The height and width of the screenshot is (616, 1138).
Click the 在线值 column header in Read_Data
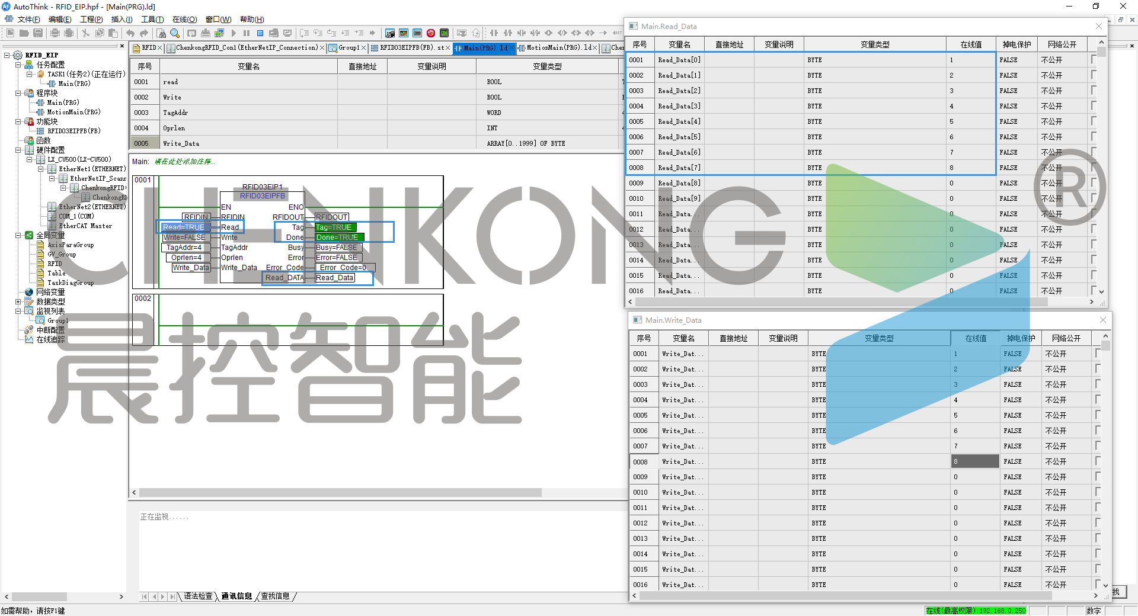click(971, 44)
